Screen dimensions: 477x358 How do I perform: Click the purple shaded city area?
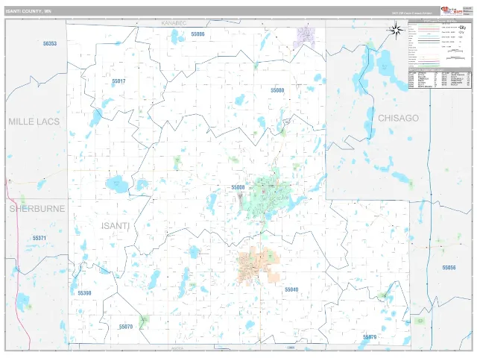coord(305,37)
